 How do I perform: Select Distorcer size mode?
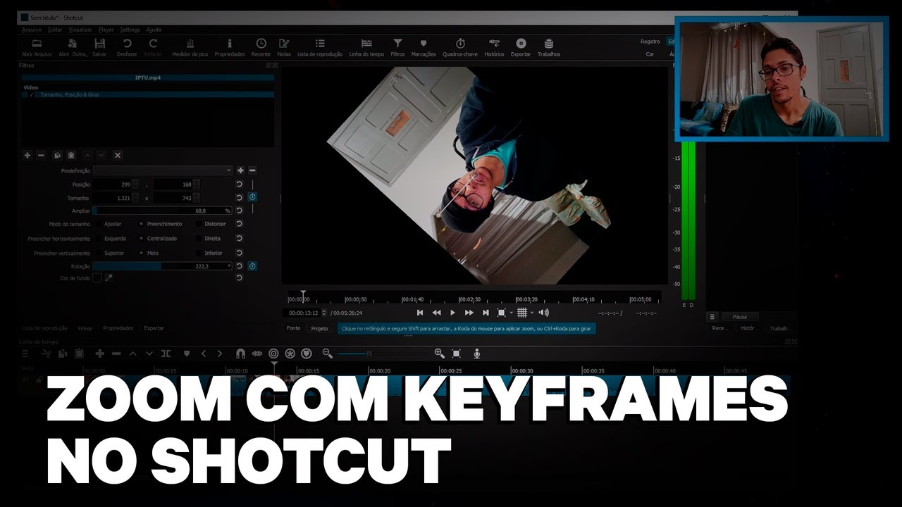coord(211,224)
